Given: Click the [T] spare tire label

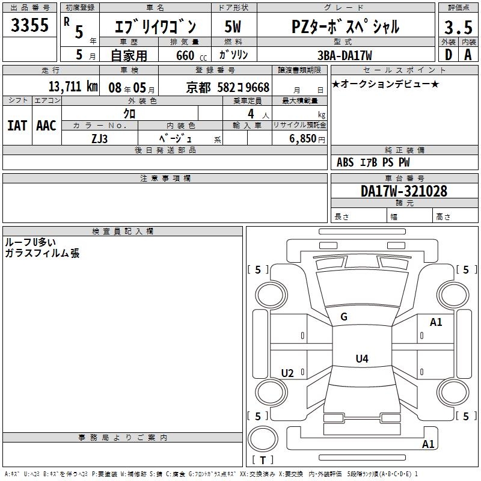Looking at the screenshot, I should pyautogui.click(x=263, y=460).
